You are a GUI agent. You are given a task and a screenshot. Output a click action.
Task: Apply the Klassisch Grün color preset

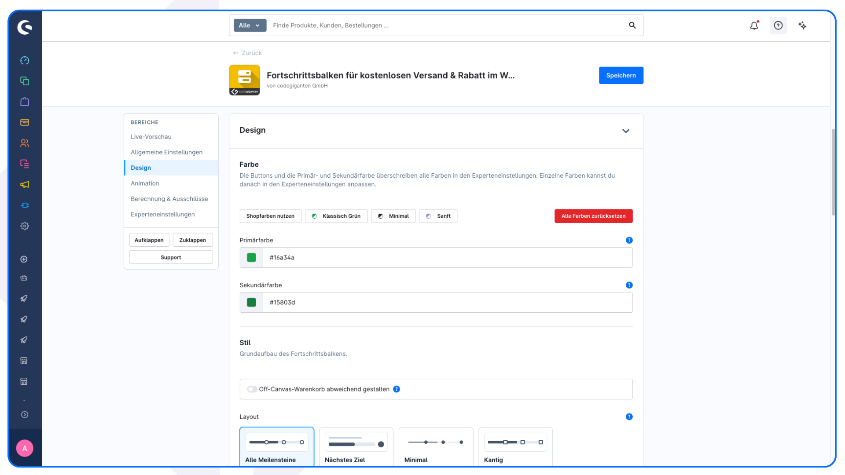[336, 216]
